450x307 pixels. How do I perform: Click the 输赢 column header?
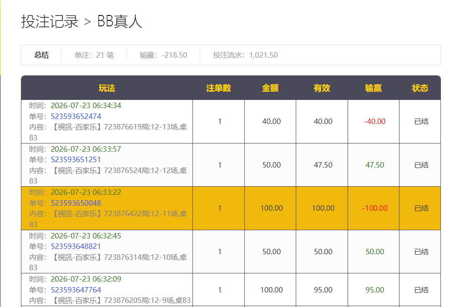coord(374,88)
